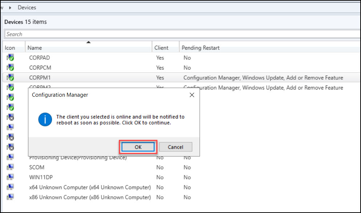The height and width of the screenshot is (213, 361).
Task: Click the device icon for CORPCM
Action: point(10,67)
